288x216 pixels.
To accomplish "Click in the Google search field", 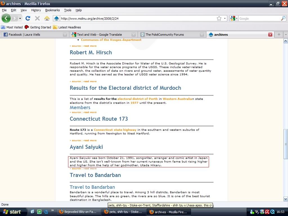I will (x=259, y=19).
